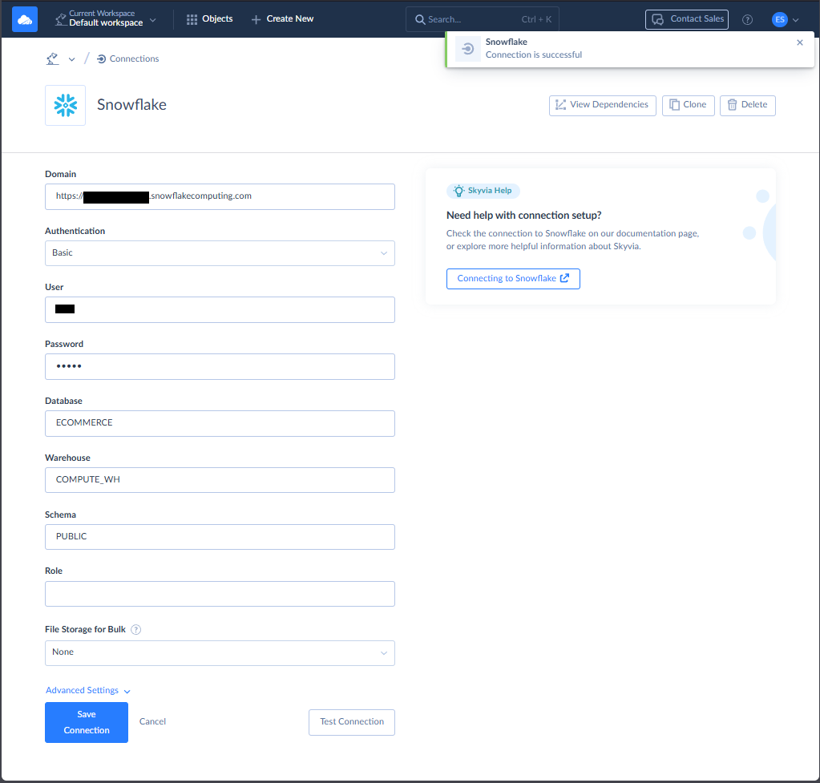Click 'Need help with connection setup?' heading

click(x=523, y=216)
